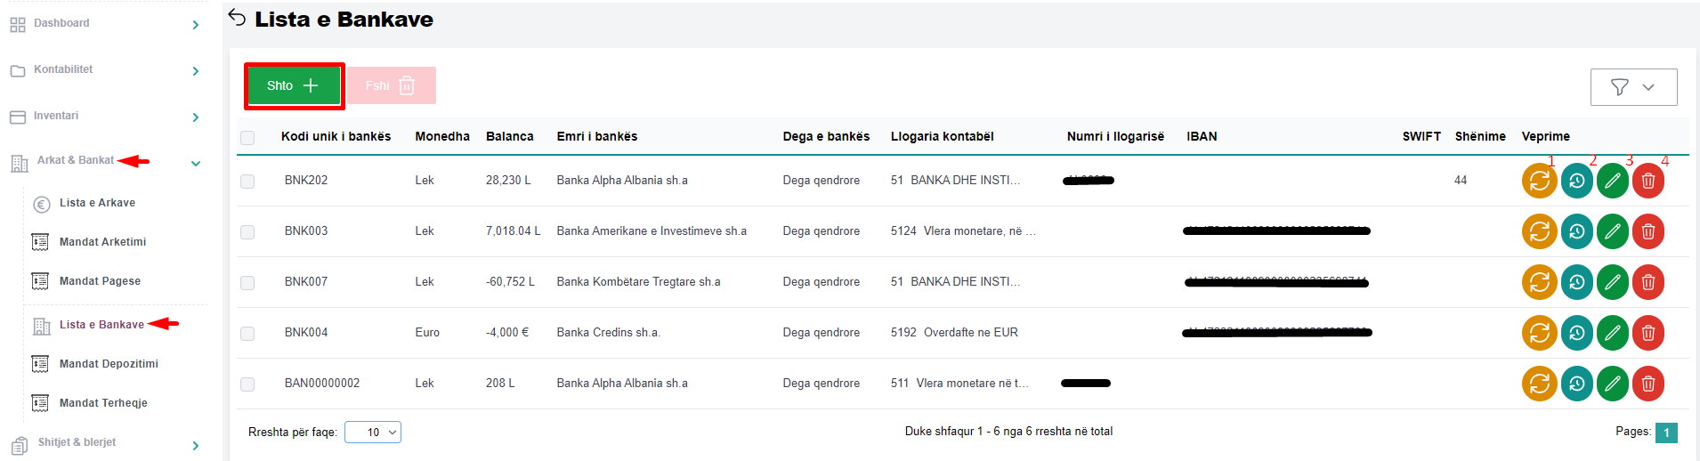Click green edit pencil for BNK007
The image size is (1700, 461).
click(1612, 282)
